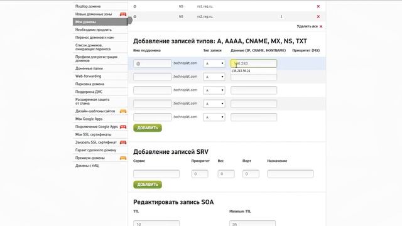Screen dimensions: 402x226
Task: Focus first row subdomain field with @
Action: [x=152, y=63]
